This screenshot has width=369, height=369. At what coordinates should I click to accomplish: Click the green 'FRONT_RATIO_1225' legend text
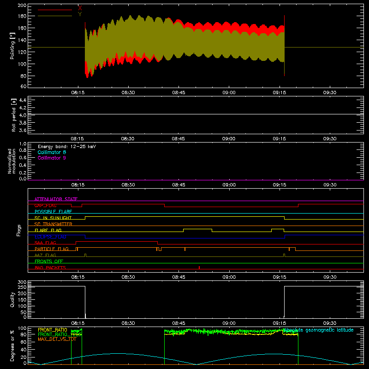pyautogui.click(x=60, y=335)
